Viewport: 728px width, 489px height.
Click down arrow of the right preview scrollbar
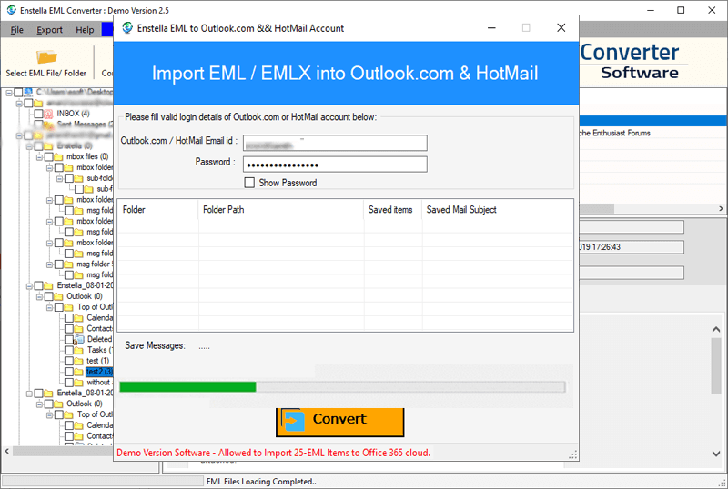click(x=716, y=454)
